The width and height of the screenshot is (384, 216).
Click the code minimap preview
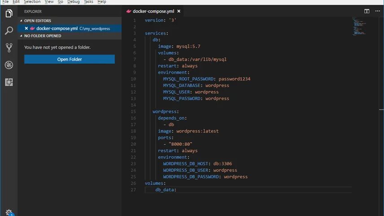[359, 26]
